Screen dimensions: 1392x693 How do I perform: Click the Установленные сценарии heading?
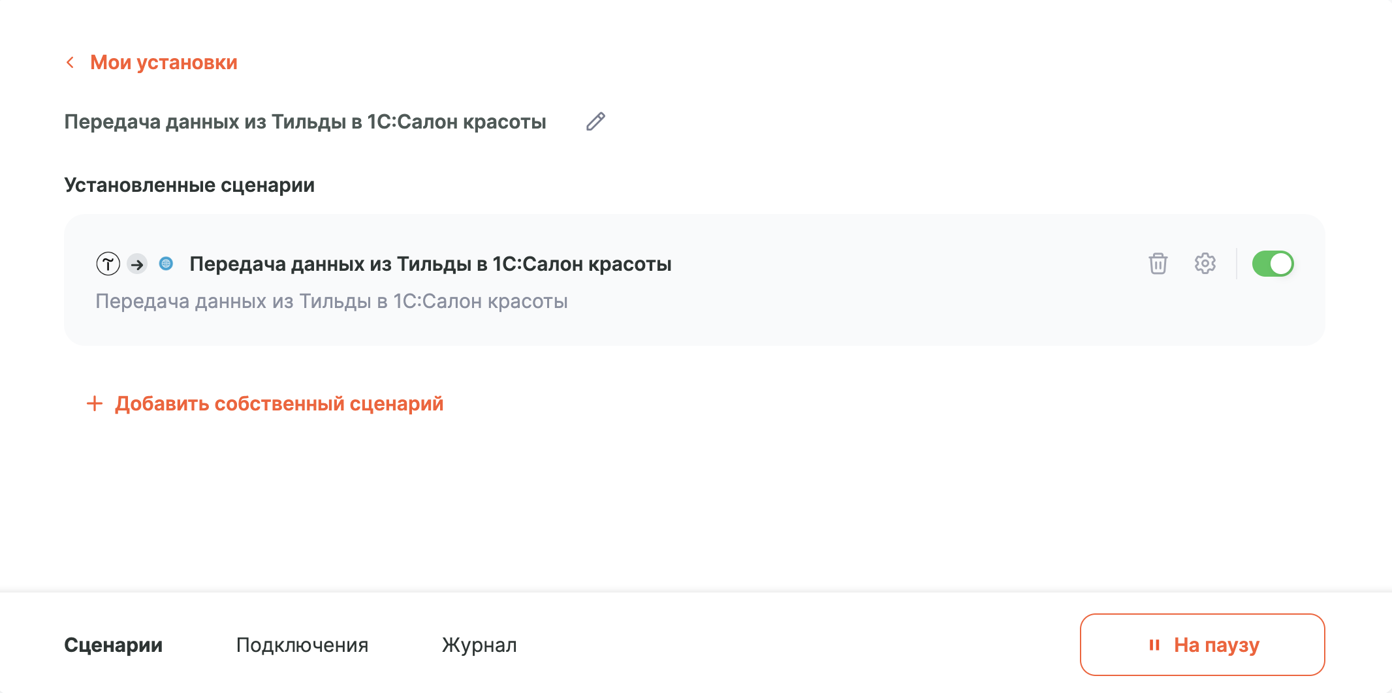(x=189, y=185)
